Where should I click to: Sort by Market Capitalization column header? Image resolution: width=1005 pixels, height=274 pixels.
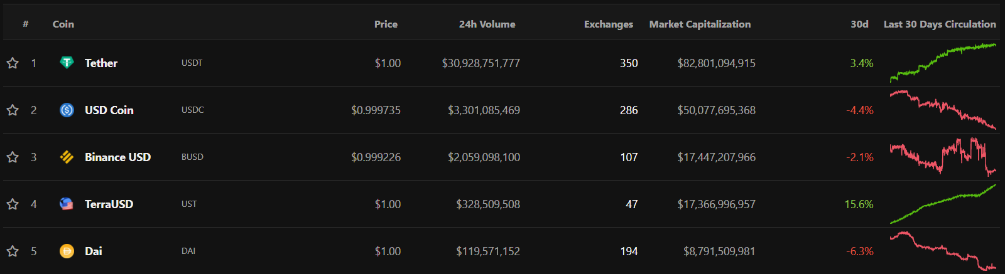(700, 24)
